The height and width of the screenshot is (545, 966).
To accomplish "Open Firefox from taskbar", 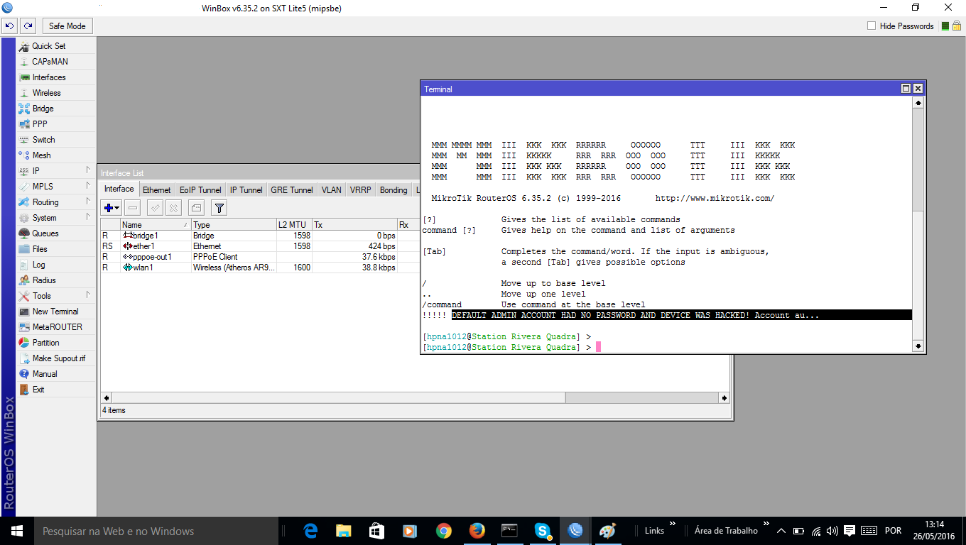I will (x=477, y=531).
